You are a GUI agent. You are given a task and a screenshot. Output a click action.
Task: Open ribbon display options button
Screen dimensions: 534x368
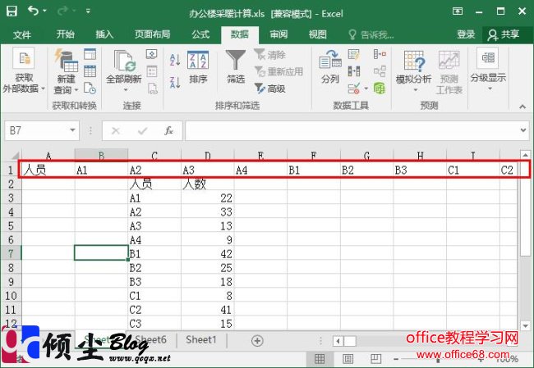tap(458, 11)
